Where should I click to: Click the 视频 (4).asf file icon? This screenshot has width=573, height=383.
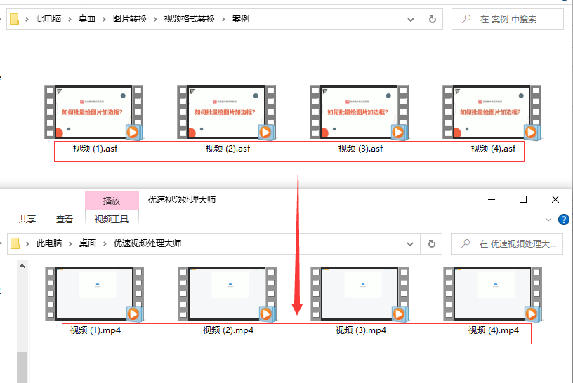pos(493,112)
